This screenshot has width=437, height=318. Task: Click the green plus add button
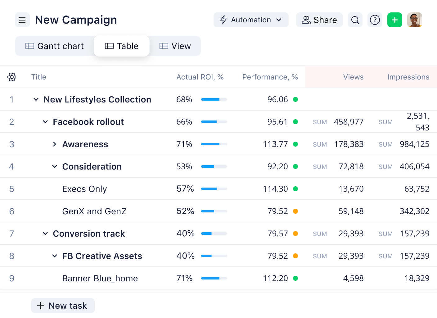[395, 20]
